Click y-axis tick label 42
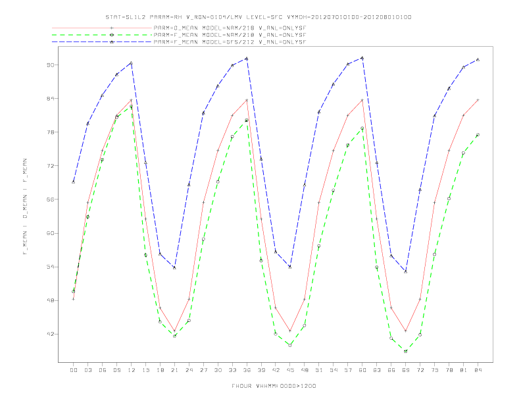This screenshot has width=521, height=403. 50,334
